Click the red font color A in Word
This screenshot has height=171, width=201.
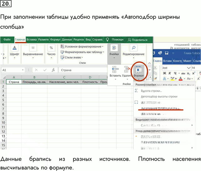(x=181, y=79)
